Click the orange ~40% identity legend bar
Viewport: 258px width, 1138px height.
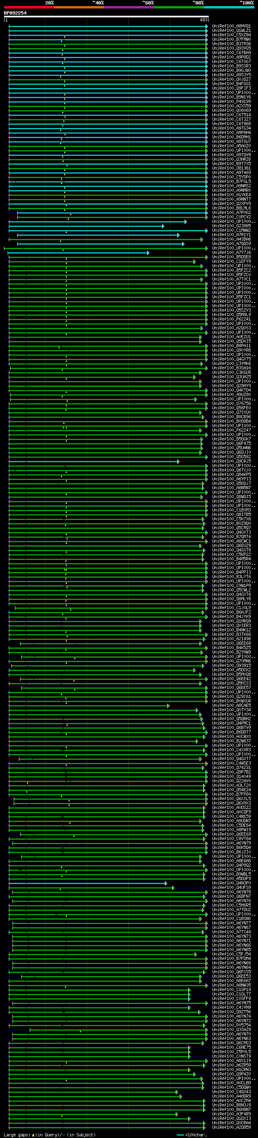click(x=79, y=7)
